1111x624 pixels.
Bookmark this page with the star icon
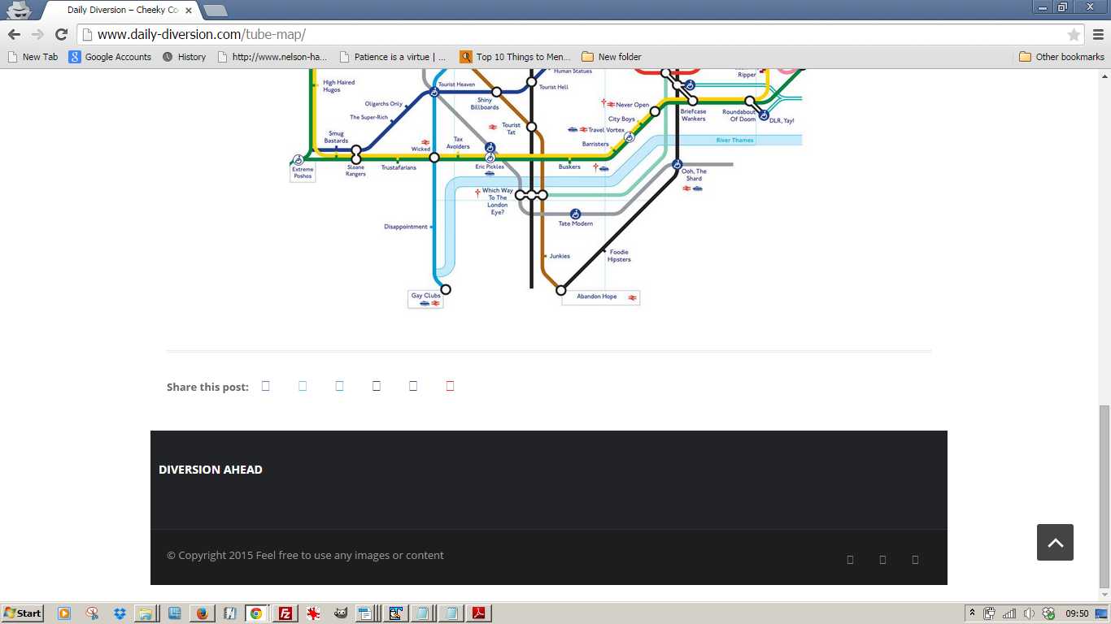pyautogui.click(x=1074, y=34)
